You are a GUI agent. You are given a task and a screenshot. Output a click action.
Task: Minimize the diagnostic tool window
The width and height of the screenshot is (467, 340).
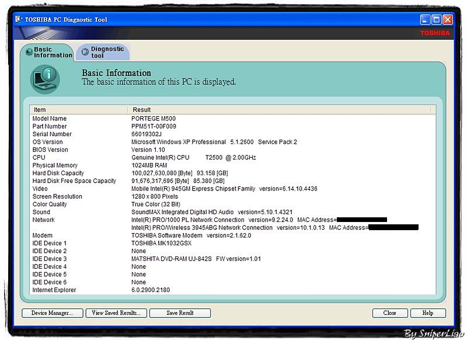425,20
